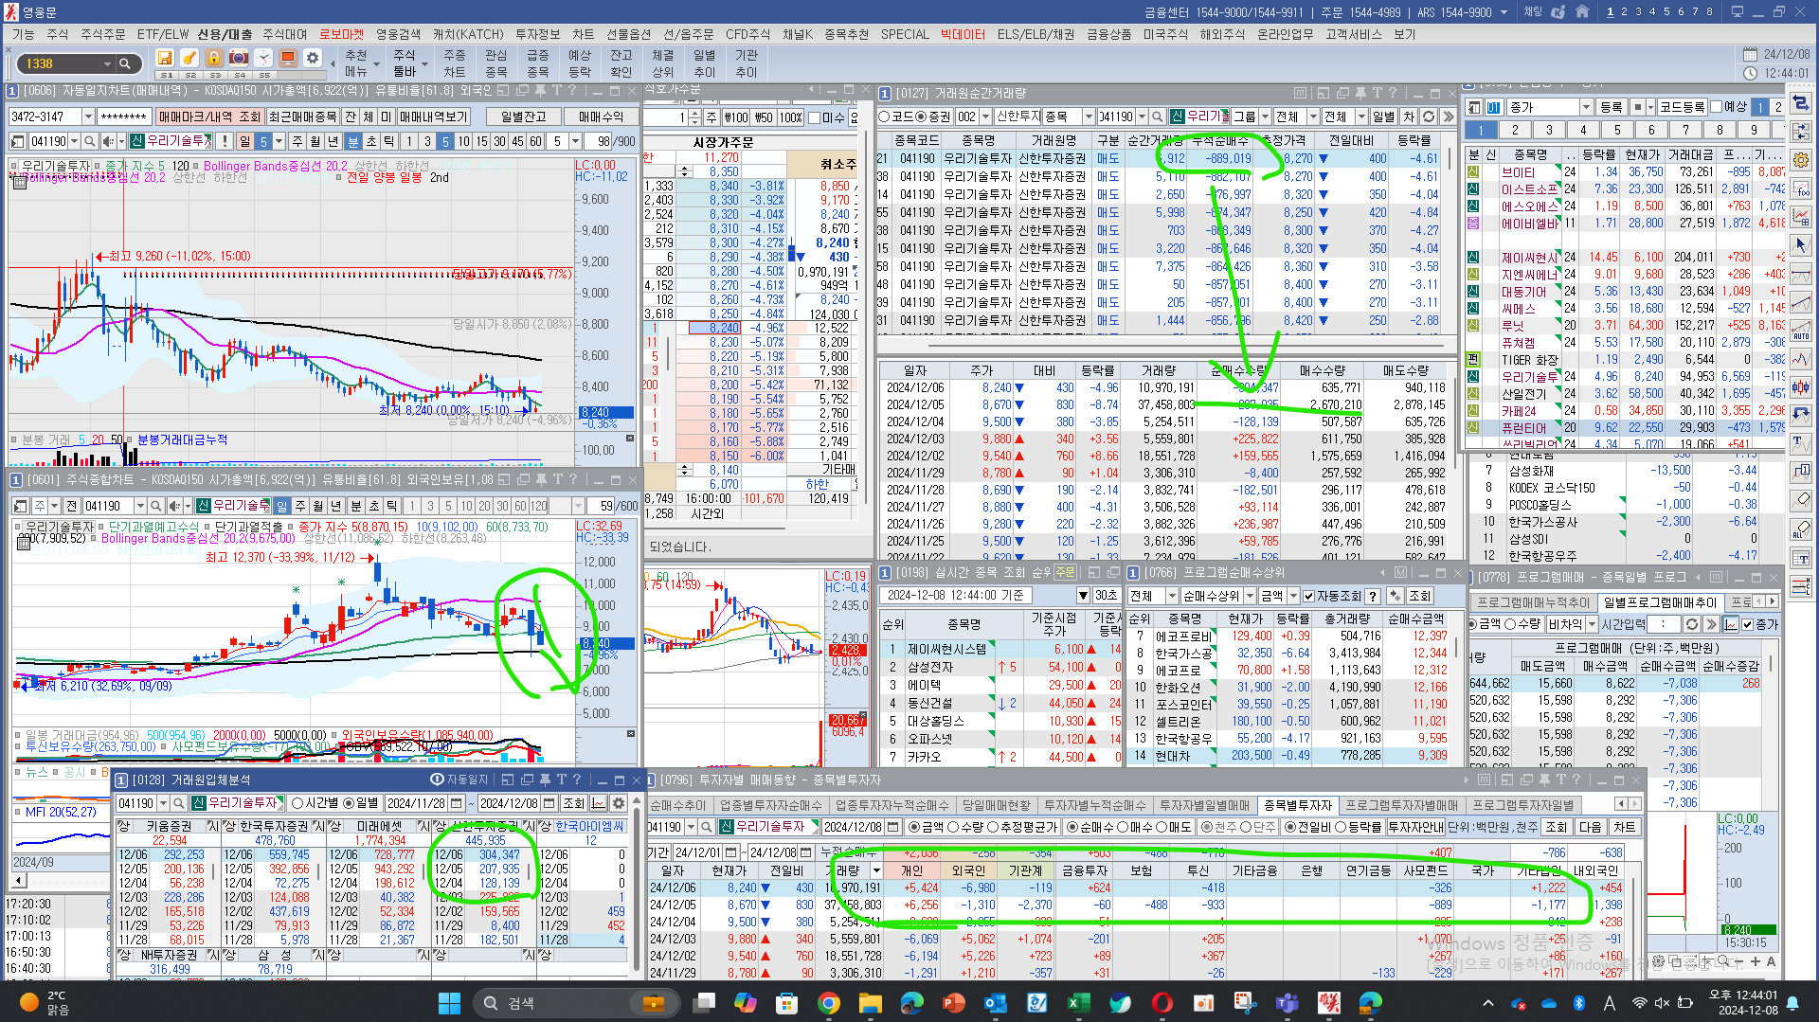The width and height of the screenshot is (1819, 1022).
Task: Toggle the 자동조회 checkbox in 0766 window
Action: [x=1308, y=596]
